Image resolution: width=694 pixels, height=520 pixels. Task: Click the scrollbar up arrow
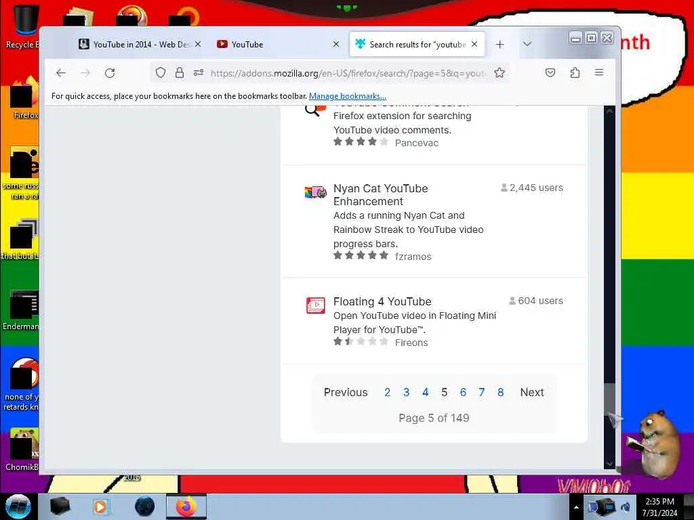point(609,111)
